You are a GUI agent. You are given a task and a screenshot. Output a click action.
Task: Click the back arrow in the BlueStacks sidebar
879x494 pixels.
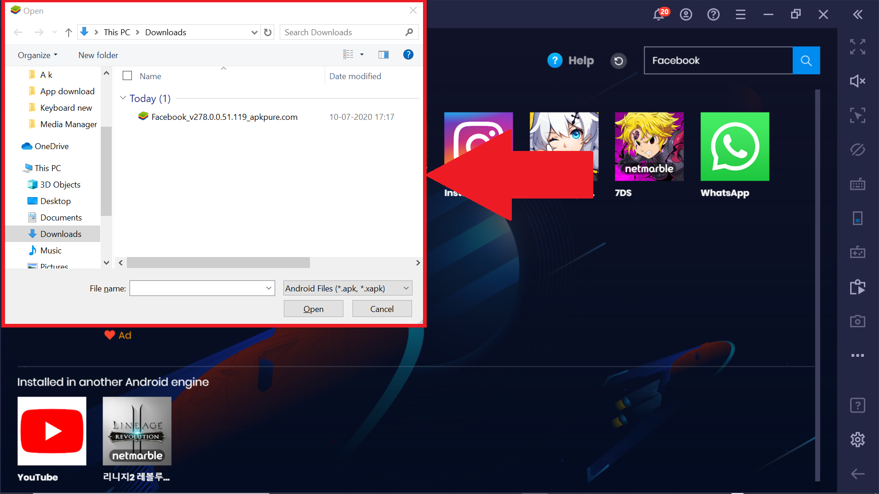[x=857, y=474]
